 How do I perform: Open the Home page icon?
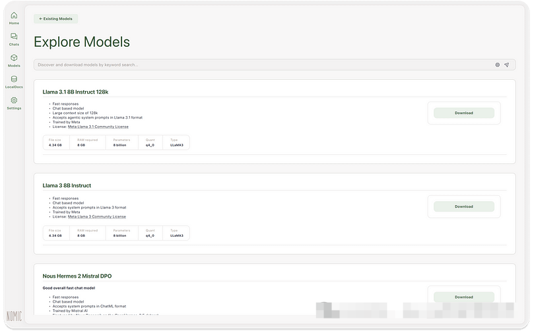(x=14, y=15)
